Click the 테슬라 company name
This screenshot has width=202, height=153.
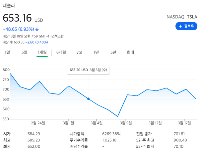coord(9,6)
